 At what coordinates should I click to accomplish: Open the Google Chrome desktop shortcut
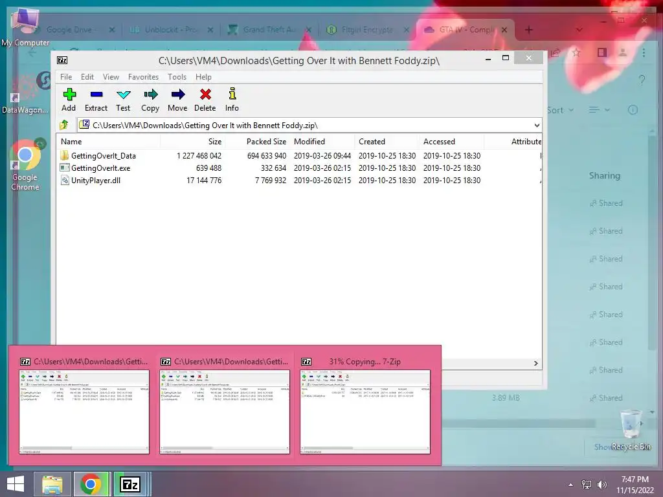pyautogui.click(x=25, y=165)
